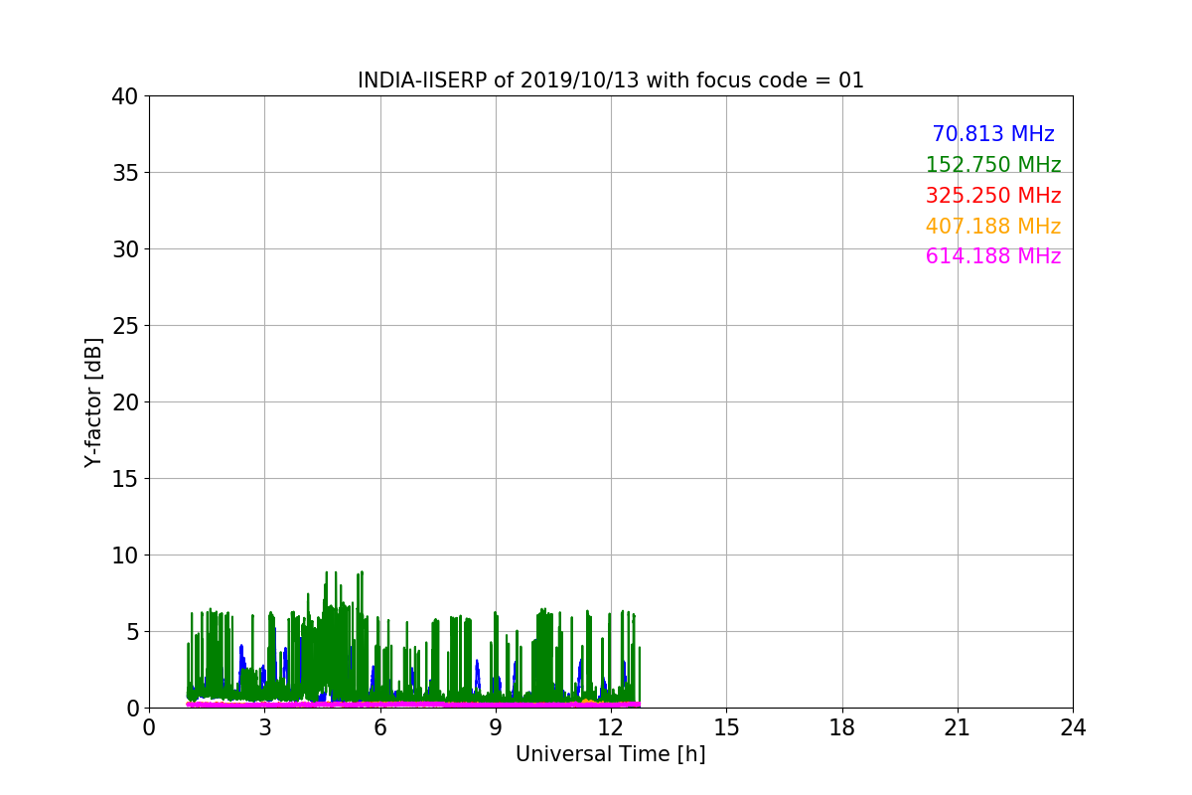Click the x-axis tick label 9
The height and width of the screenshot is (795, 1192).
pyautogui.click(x=496, y=727)
